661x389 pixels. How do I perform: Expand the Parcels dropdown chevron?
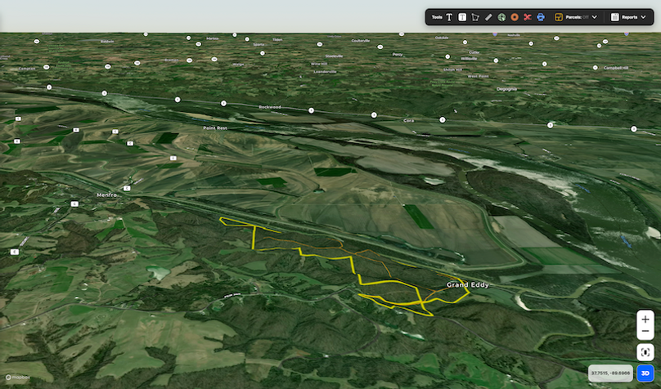[595, 16]
